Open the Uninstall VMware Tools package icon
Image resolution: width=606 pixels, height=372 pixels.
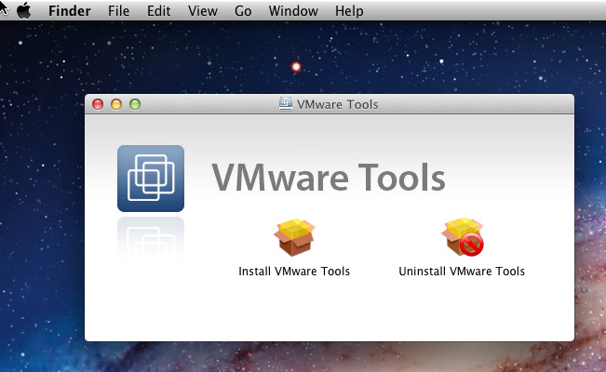click(x=463, y=236)
